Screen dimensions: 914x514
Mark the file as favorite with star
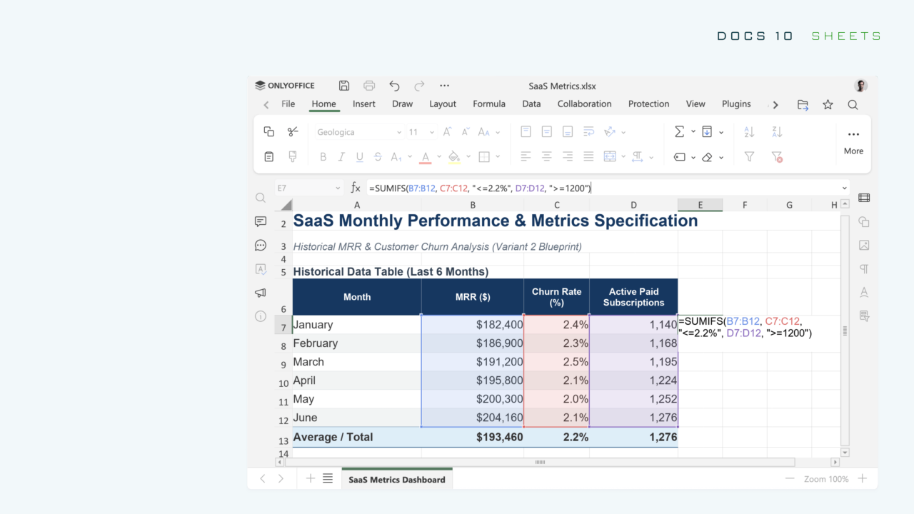pyautogui.click(x=828, y=104)
